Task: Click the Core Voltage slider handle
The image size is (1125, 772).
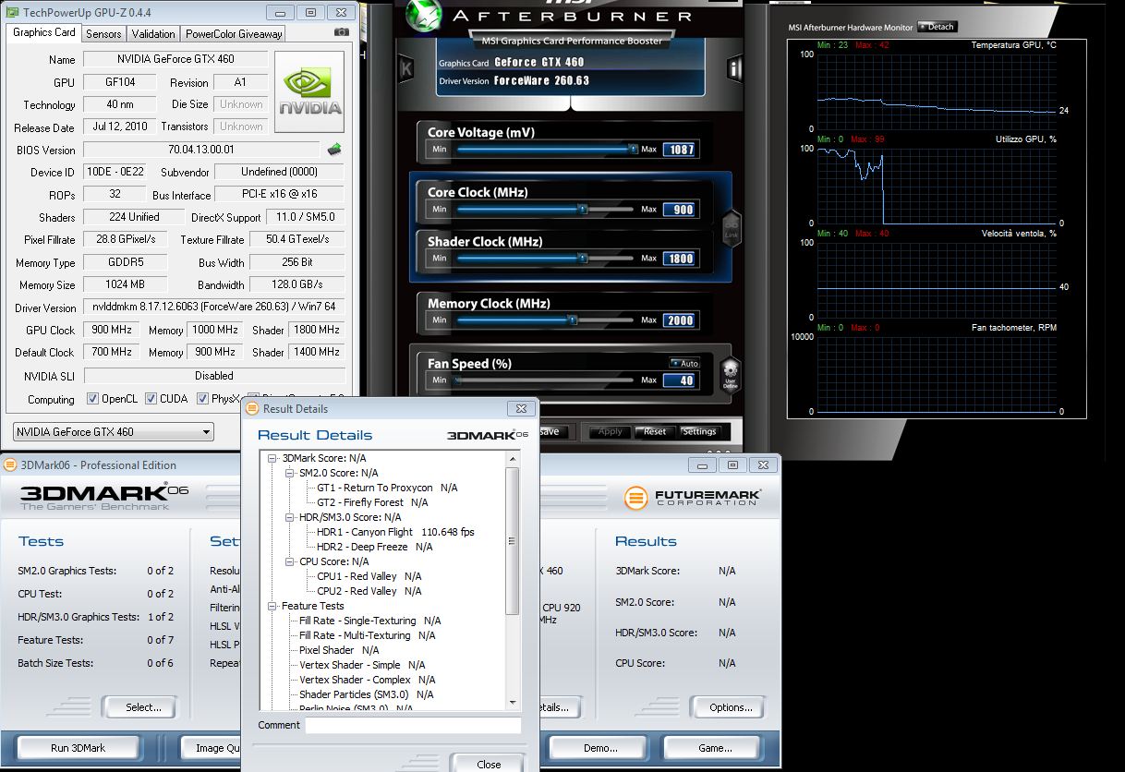Action: (634, 149)
